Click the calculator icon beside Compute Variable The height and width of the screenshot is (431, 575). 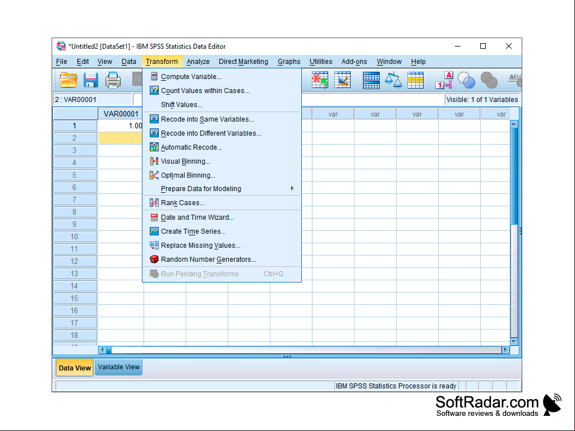(x=154, y=77)
